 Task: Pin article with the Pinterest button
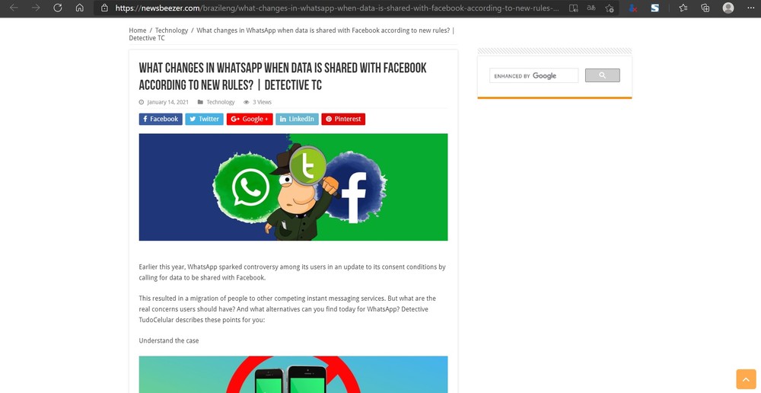tap(343, 119)
